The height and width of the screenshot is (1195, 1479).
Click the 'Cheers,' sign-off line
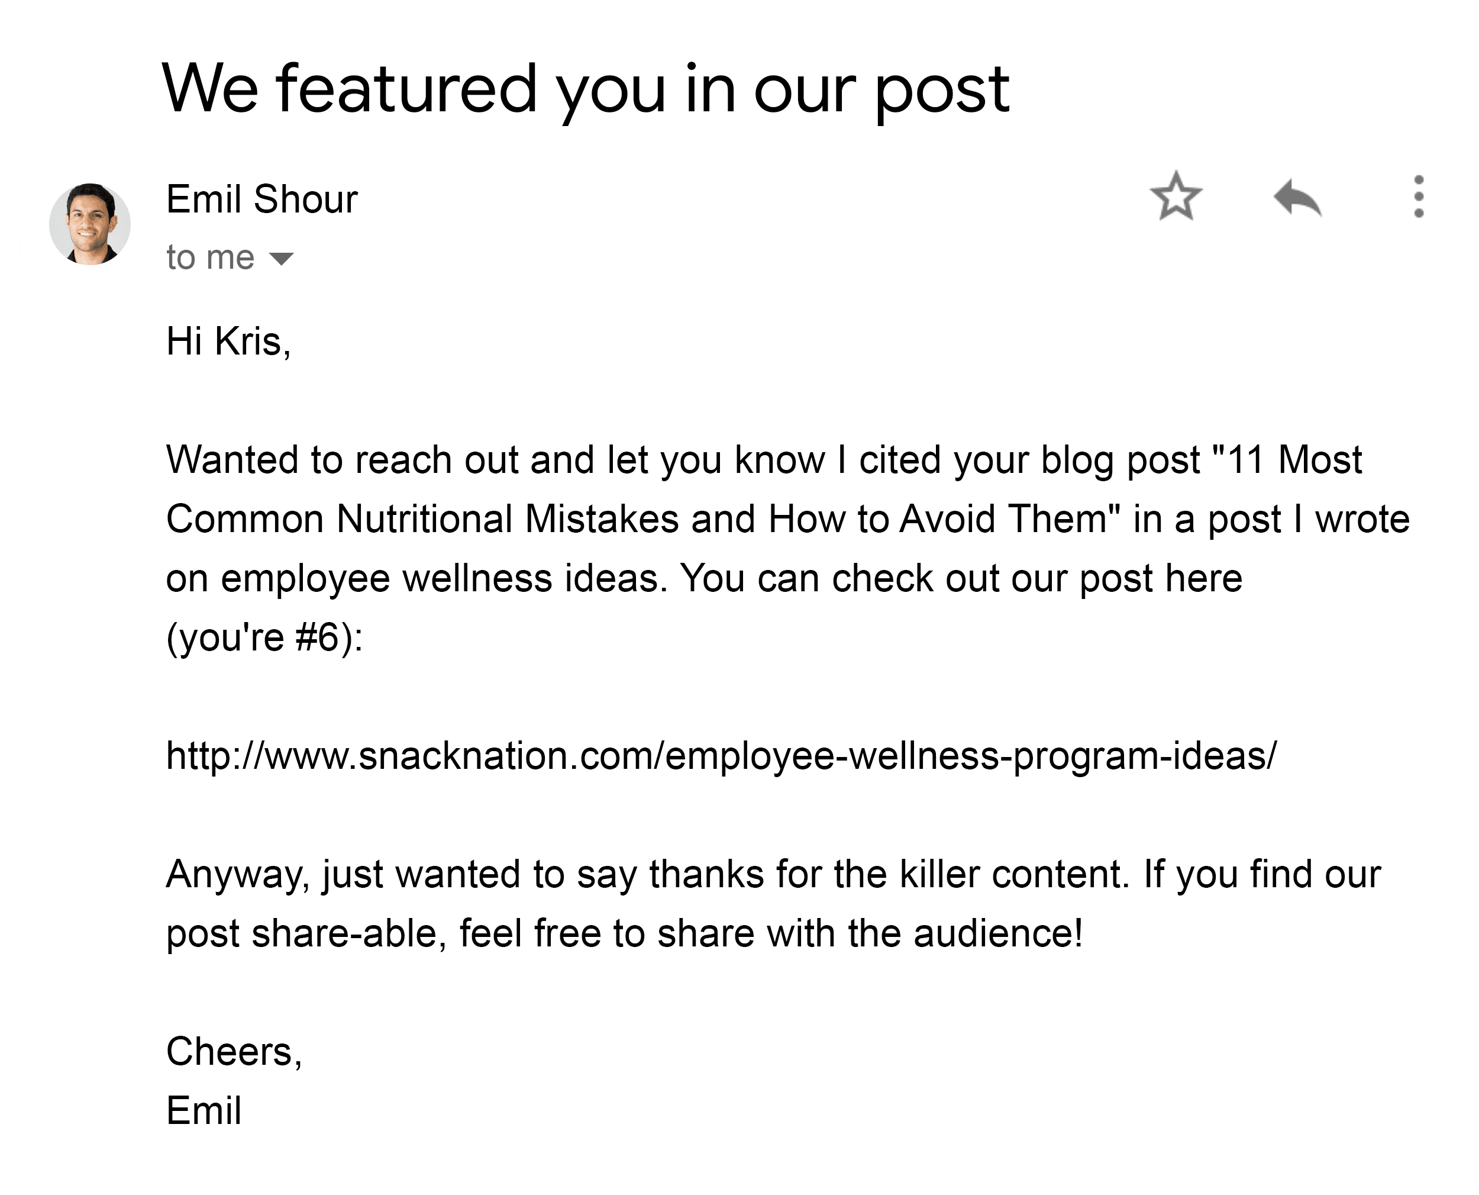[x=235, y=1051]
